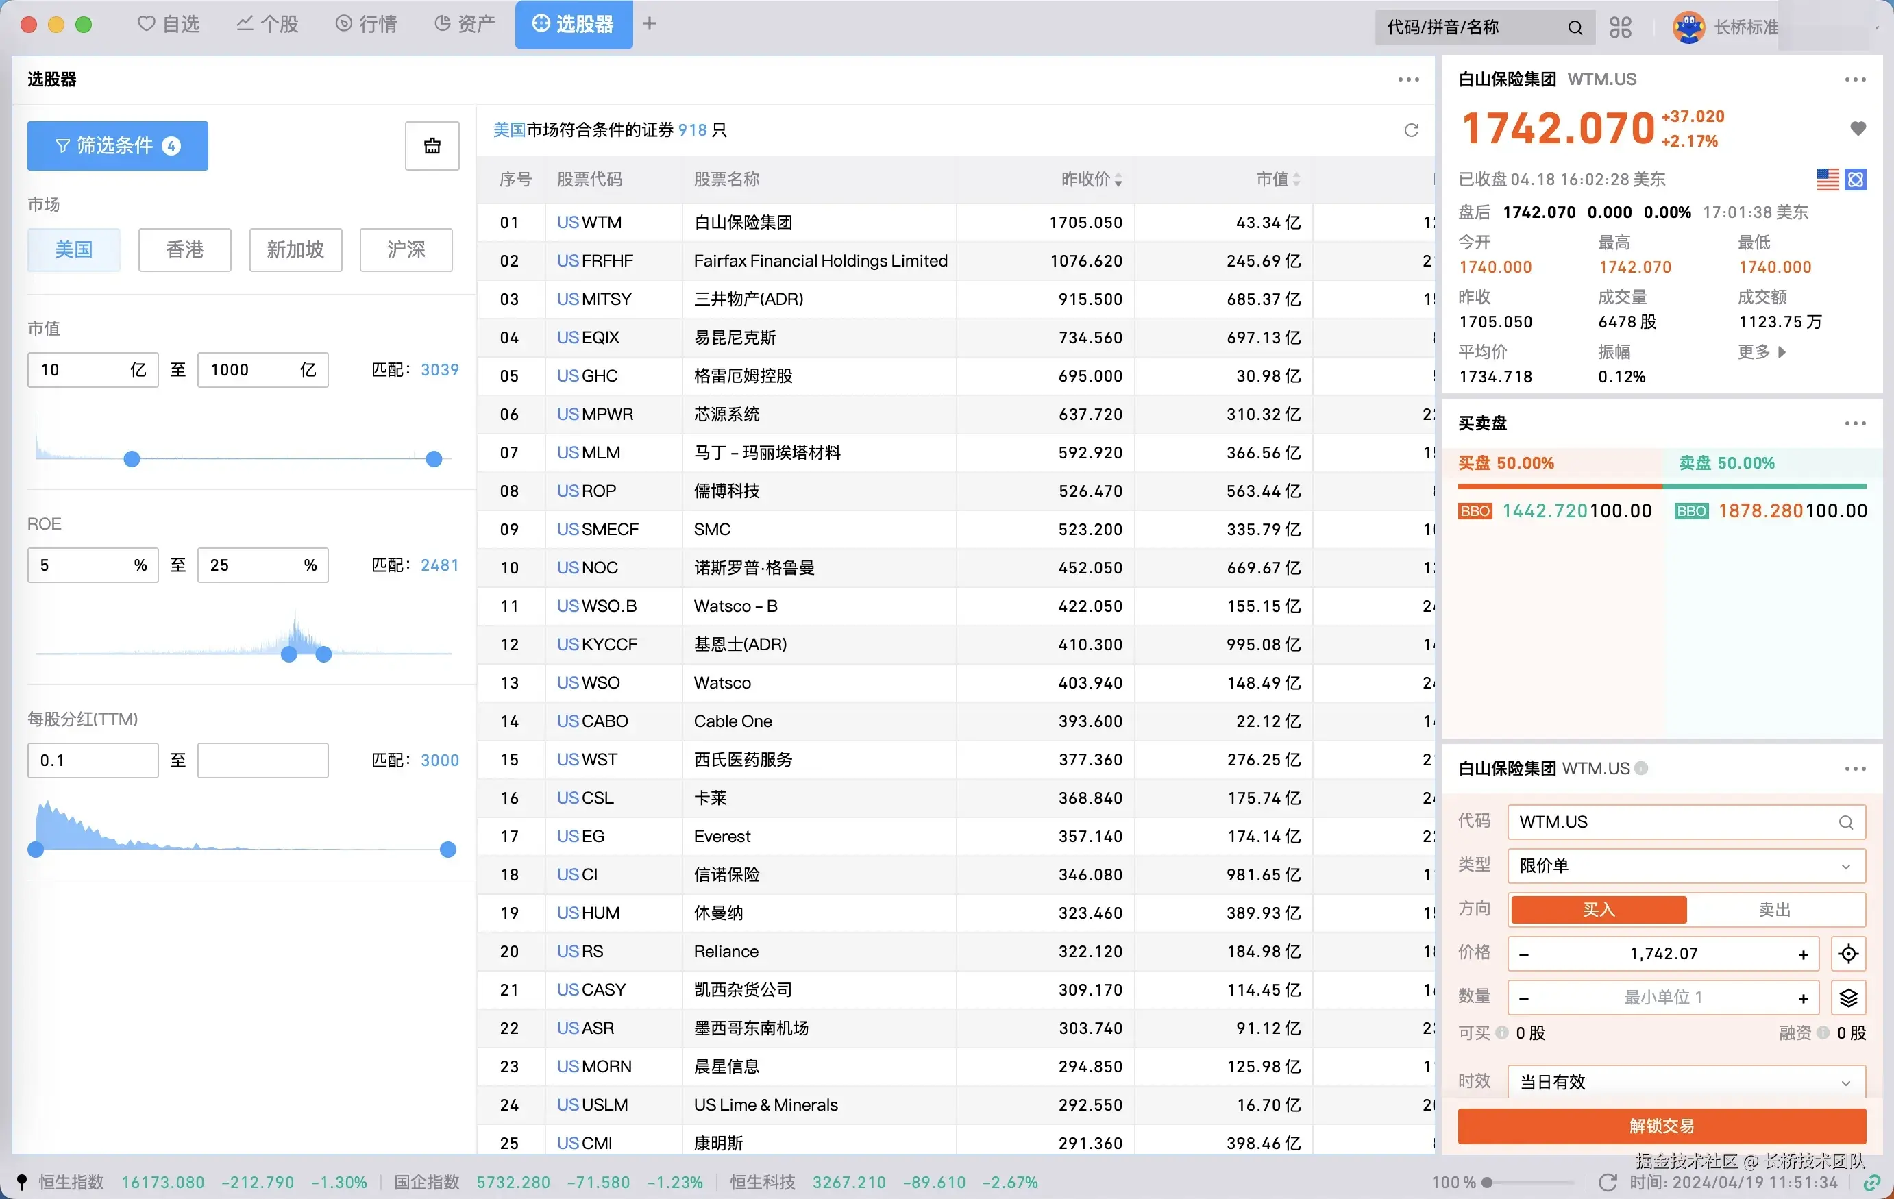This screenshot has height=1199, width=1894.
Task: Click the 筛选条件 filter button
Action: (x=117, y=145)
